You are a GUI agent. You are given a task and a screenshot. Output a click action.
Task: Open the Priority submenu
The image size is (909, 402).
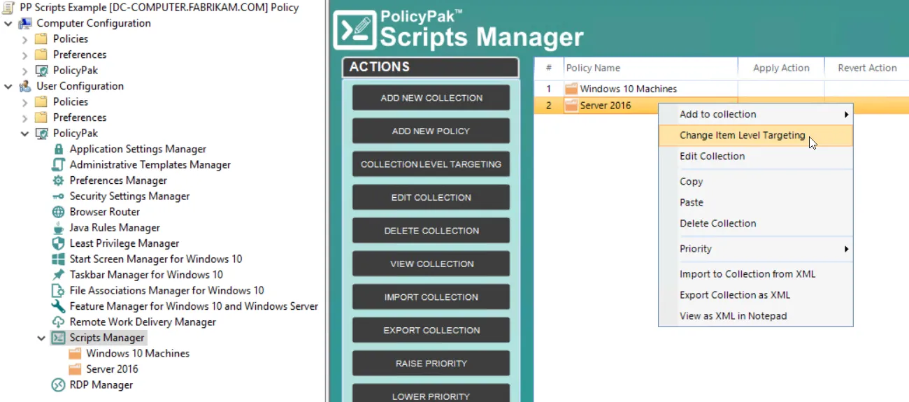(x=756, y=249)
